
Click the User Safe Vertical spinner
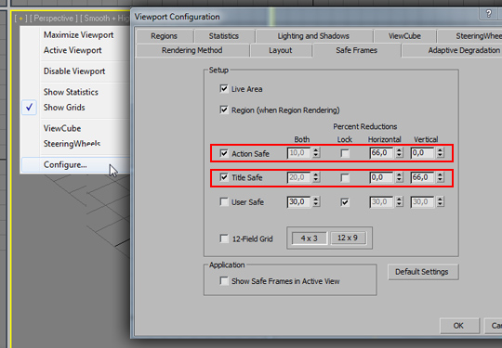(x=441, y=201)
